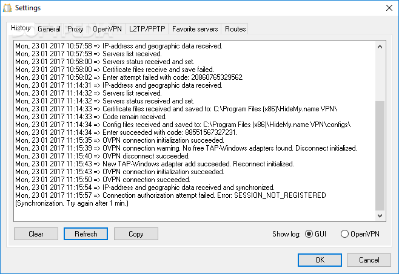Click the Refresh button
399x274 pixels.
(85, 234)
